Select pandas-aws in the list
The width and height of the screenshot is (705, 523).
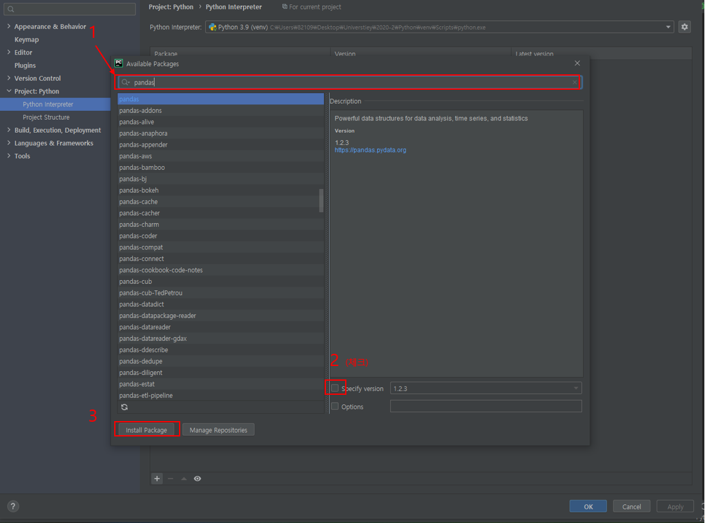(220, 156)
